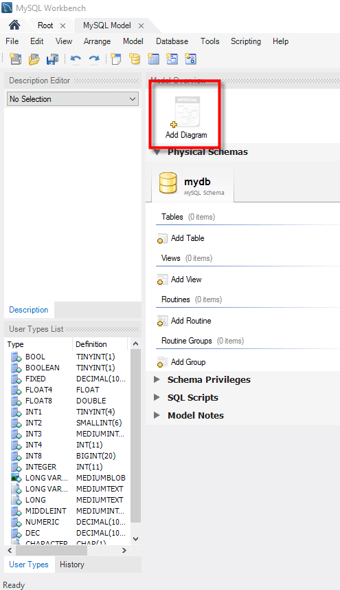The height and width of the screenshot is (590, 340).
Task: Click Add Routine link
Action: click(x=191, y=321)
